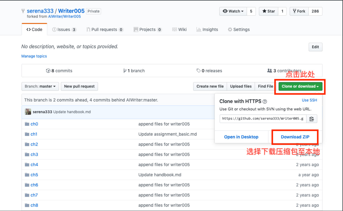This screenshot has height=211, width=343.
Task: Click New pull request button
Action: 79,86
